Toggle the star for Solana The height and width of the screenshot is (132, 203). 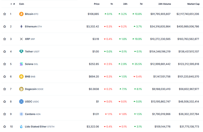5,64
